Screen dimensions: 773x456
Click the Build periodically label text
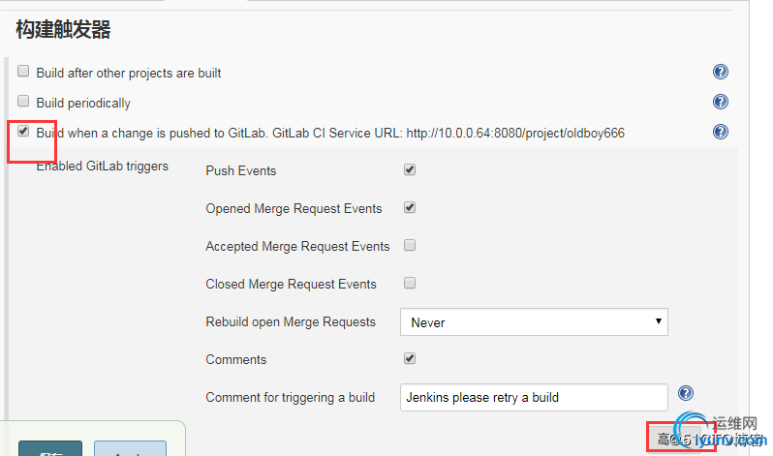(83, 103)
